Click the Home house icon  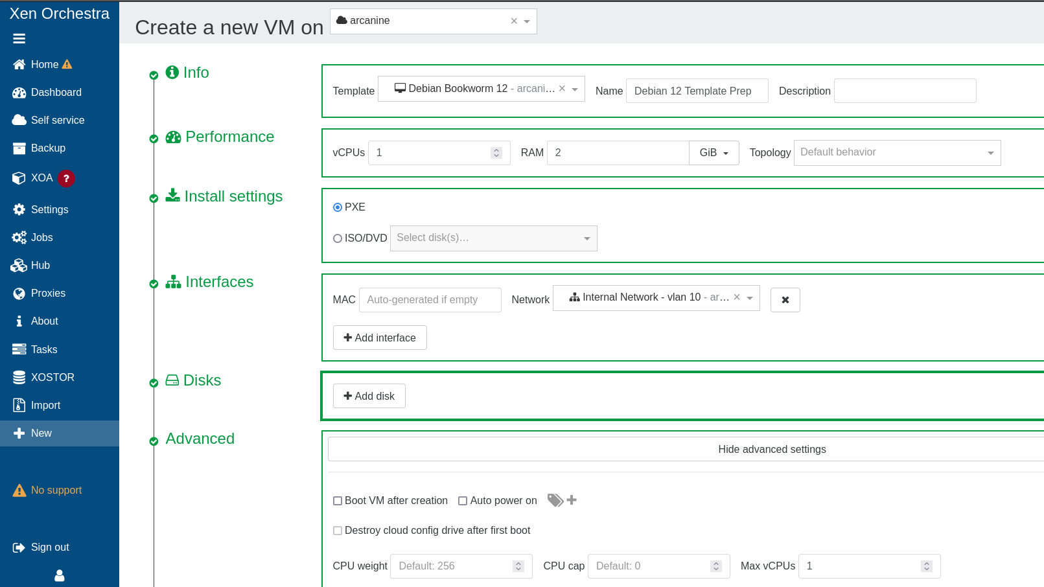(19, 64)
